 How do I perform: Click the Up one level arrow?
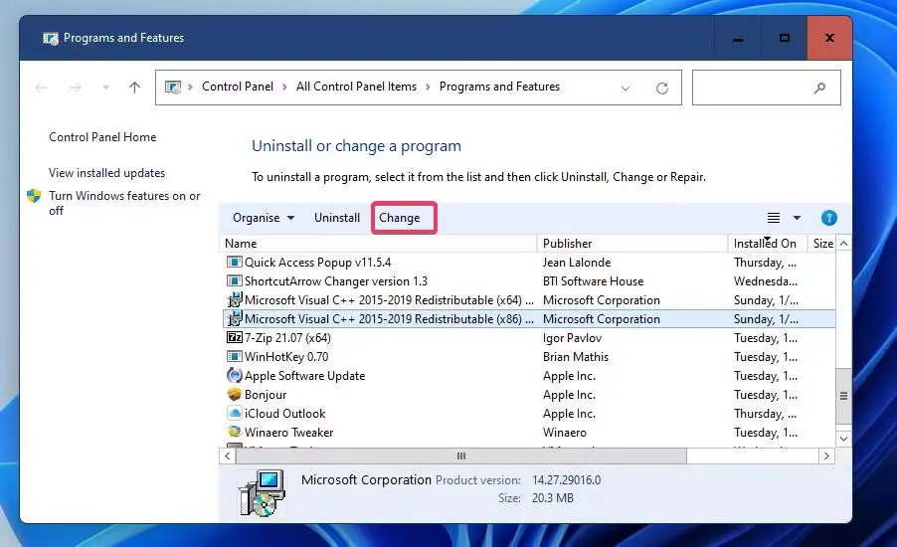pos(135,88)
